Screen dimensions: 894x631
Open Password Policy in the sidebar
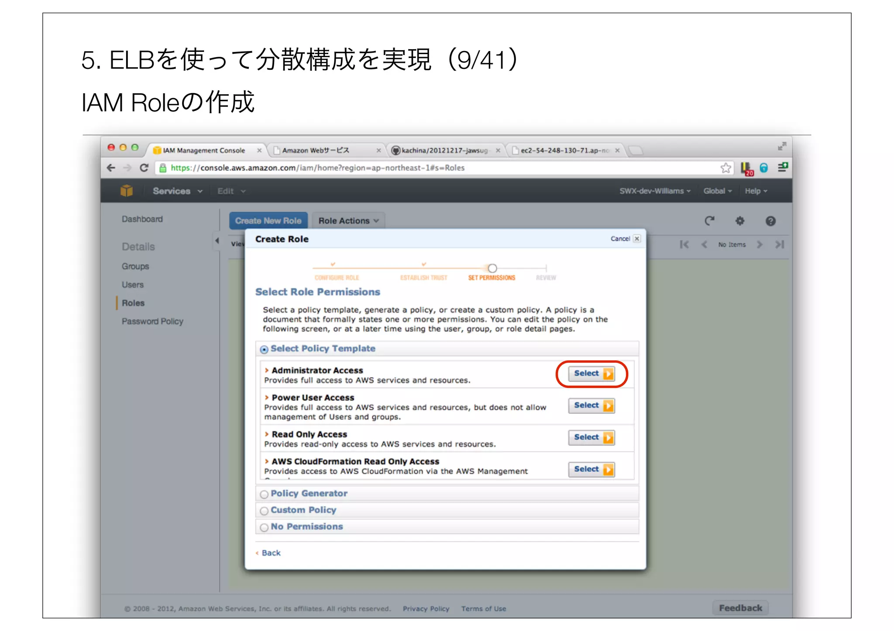(152, 321)
